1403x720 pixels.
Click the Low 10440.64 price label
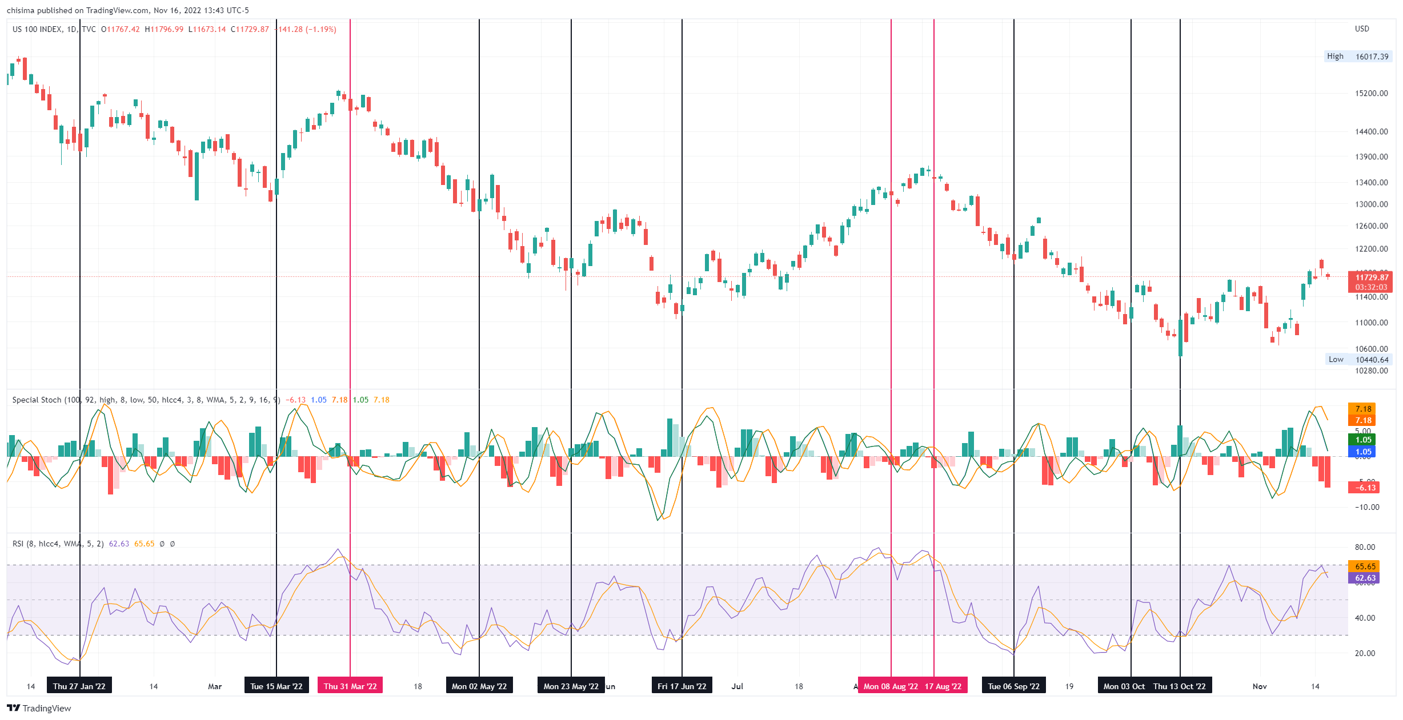pyautogui.click(x=1358, y=359)
